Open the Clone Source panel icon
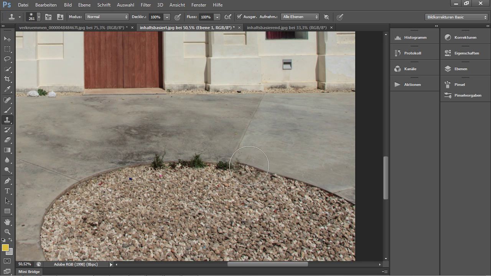Image resolution: width=491 pixels, height=276 pixels. 60,17
